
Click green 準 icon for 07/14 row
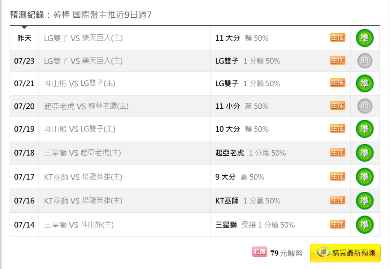365,225
